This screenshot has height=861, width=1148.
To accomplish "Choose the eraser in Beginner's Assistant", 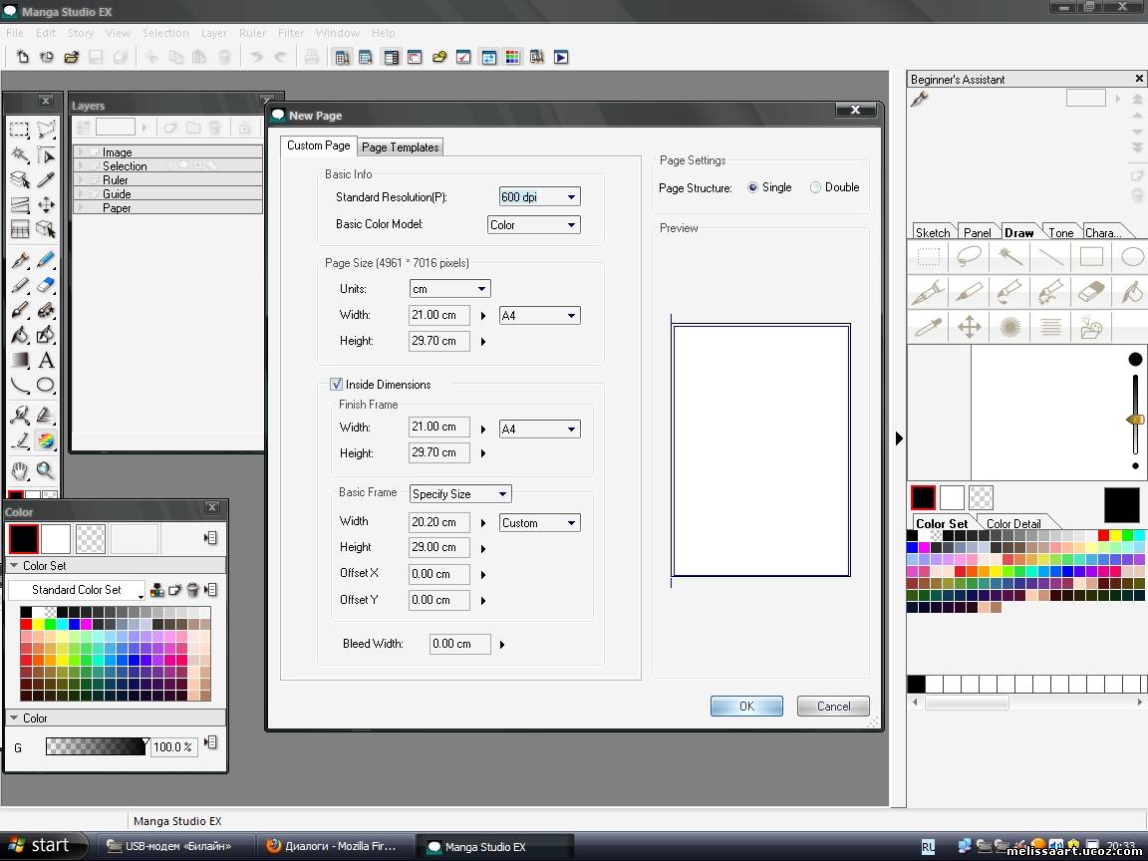I will [x=1091, y=292].
